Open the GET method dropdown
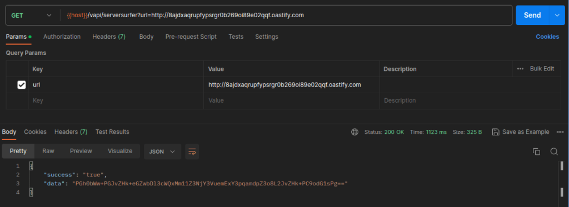569x207 pixels. [31, 16]
